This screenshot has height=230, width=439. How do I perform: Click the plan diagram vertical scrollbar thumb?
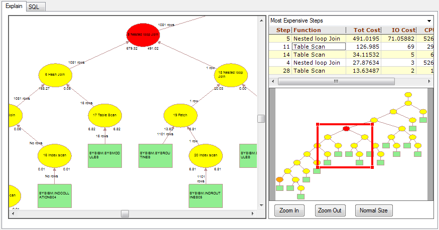[x=261, y=119]
